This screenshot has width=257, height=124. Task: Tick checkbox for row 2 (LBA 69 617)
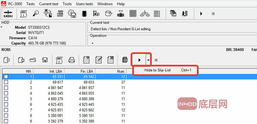pos(6,82)
